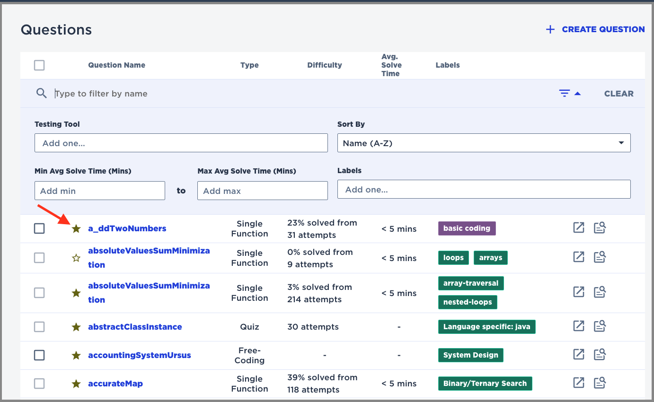Open the Labels Add one dropdown
Screen dimensions: 654x402
(x=483, y=189)
